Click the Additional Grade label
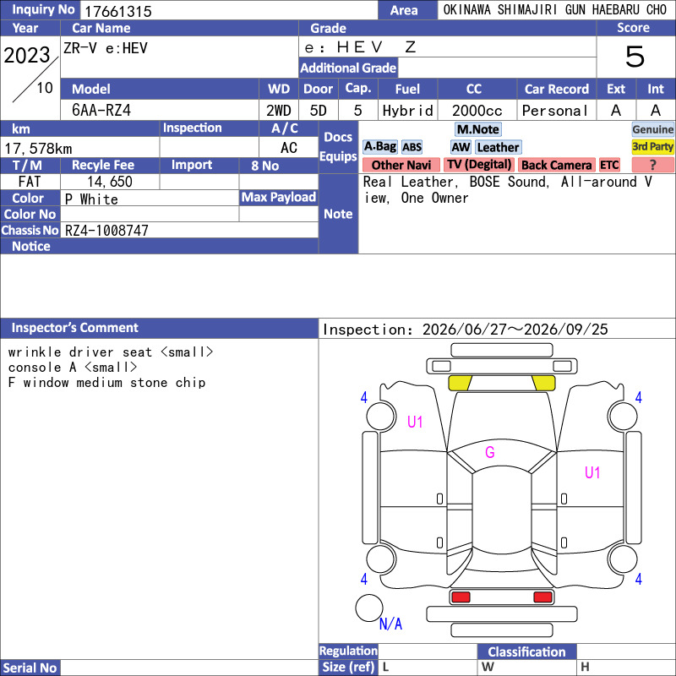Screen dimensions: 676x676 pyautogui.click(x=348, y=68)
